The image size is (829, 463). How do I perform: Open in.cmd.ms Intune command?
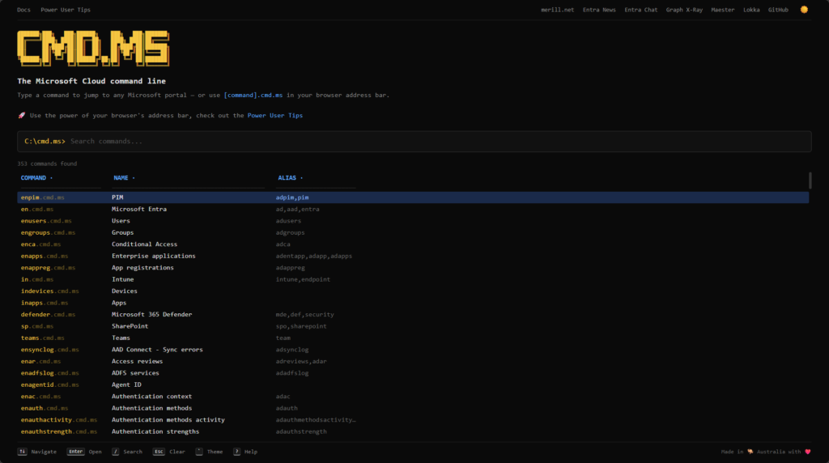[x=37, y=279]
